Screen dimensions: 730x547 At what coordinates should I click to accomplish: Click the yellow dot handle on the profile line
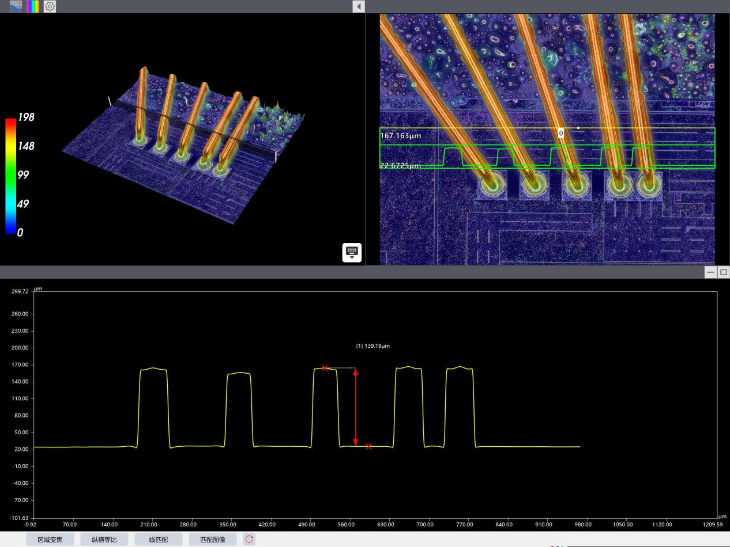point(578,128)
